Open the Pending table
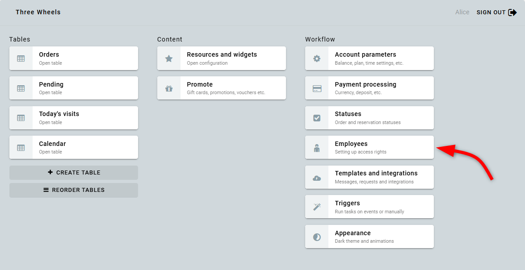The image size is (525, 270). (74, 88)
